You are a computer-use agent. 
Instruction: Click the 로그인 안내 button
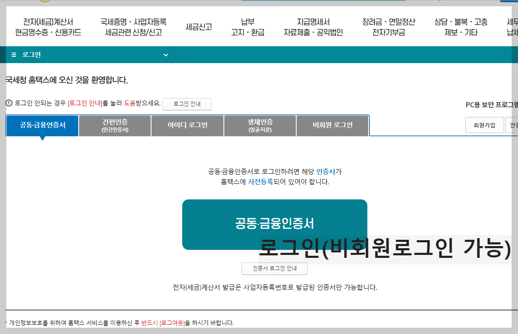(187, 104)
